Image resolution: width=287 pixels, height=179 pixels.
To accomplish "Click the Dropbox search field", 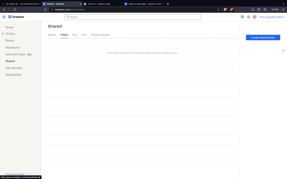I will point(132,17).
